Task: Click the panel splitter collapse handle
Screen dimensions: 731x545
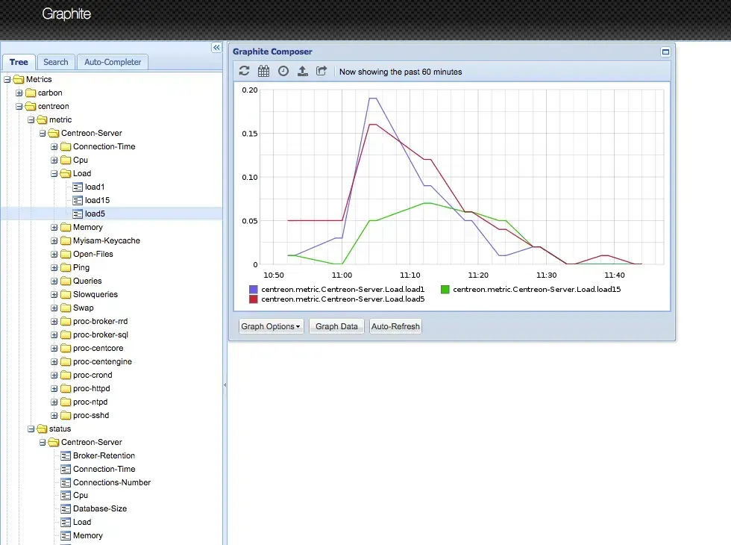Action: (x=225, y=385)
